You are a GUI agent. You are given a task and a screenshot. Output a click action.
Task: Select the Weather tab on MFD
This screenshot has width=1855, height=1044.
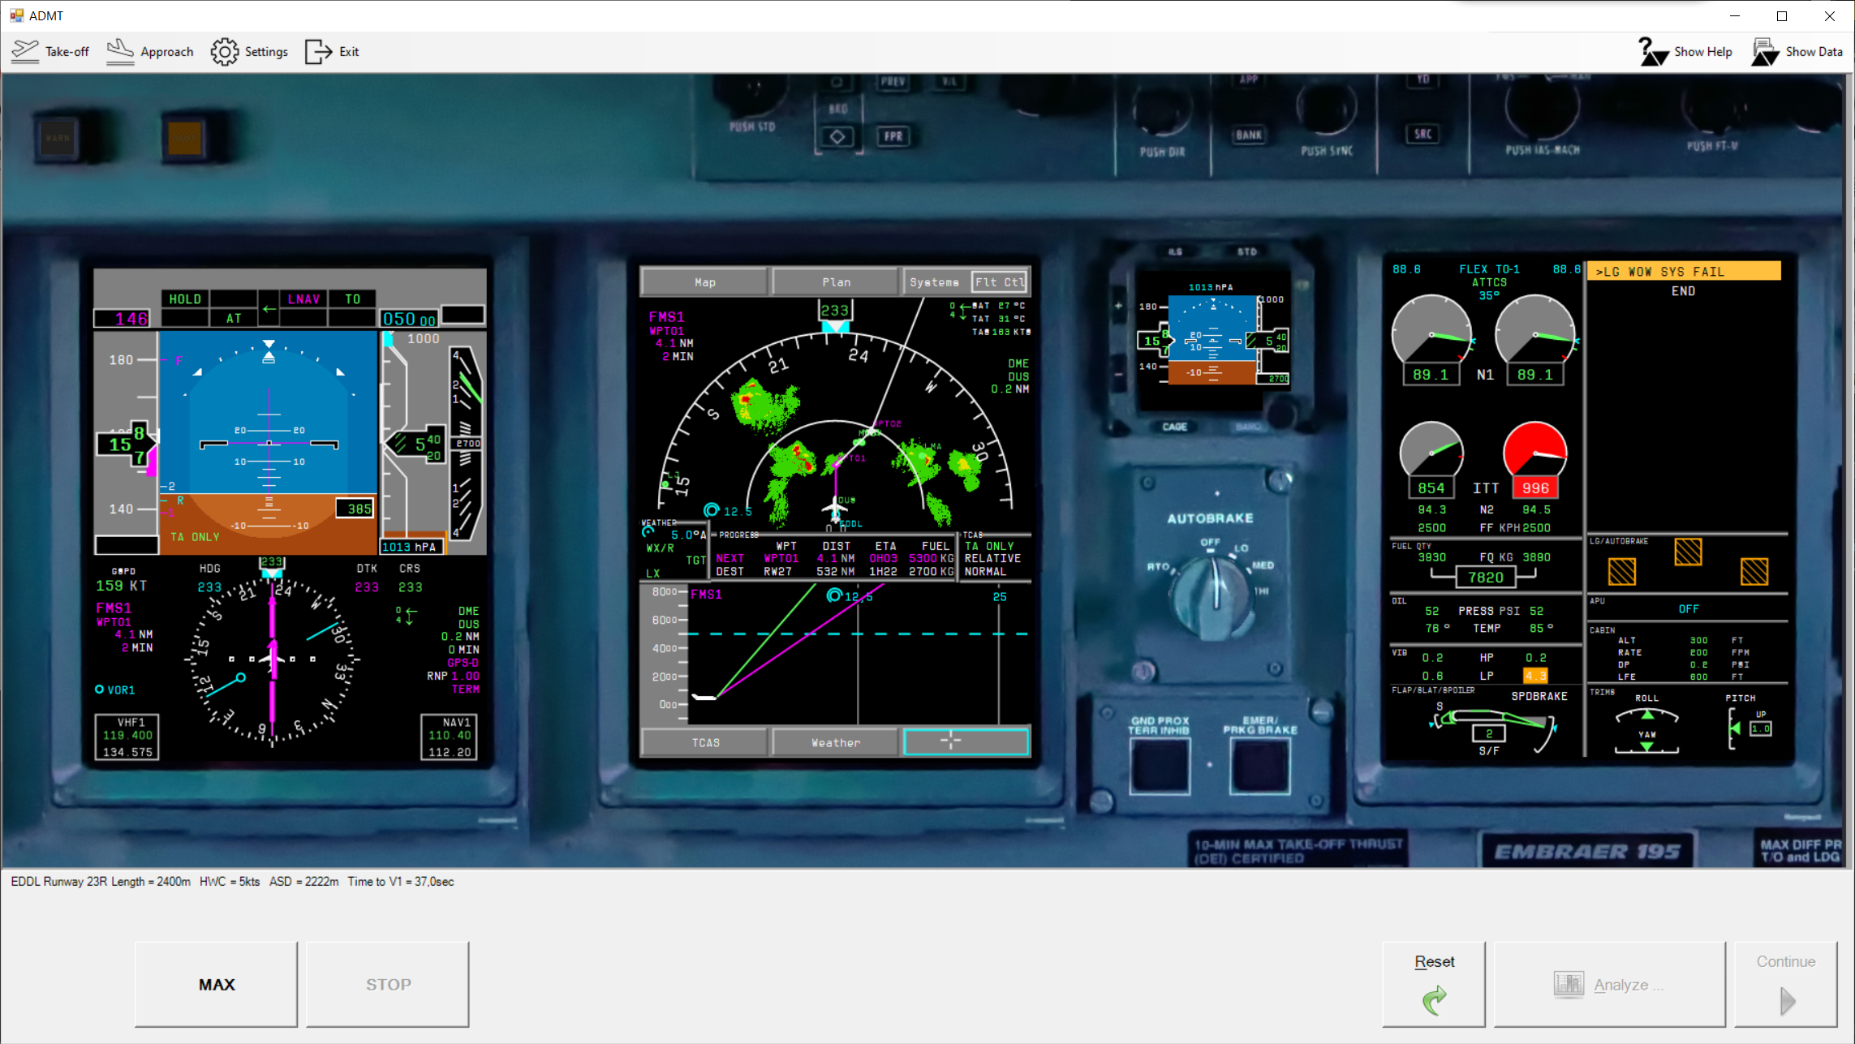point(836,741)
